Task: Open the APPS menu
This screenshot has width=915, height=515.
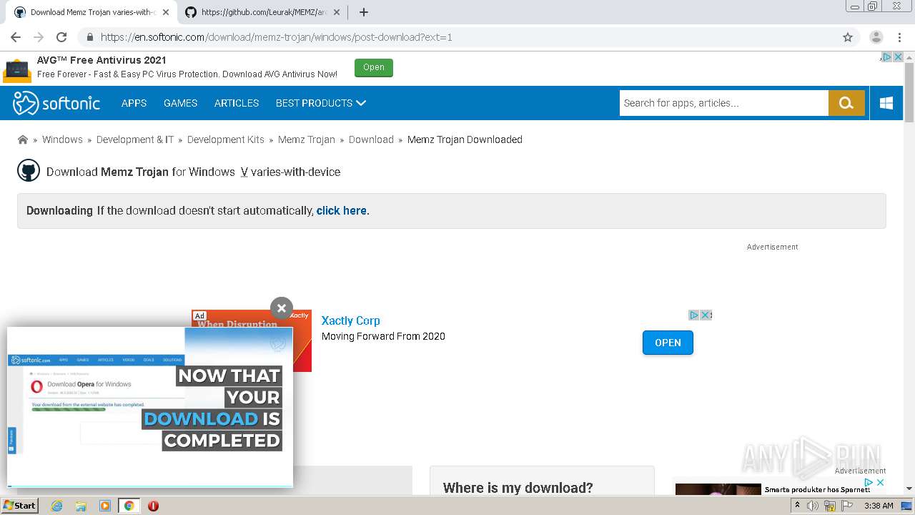Action: tap(134, 103)
